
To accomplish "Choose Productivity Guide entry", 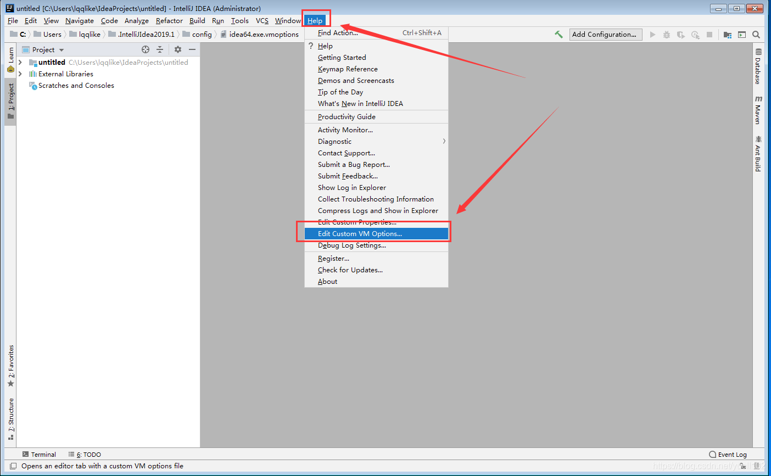I will tap(377, 117).
